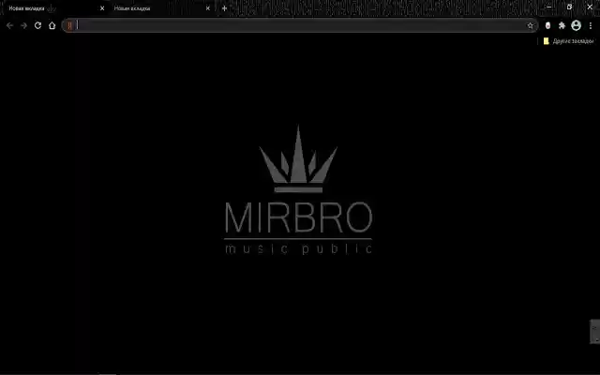Close the first 'Новая вкладка' tab
The width and height of the screenshot is (600, 375).
[102, 8]
